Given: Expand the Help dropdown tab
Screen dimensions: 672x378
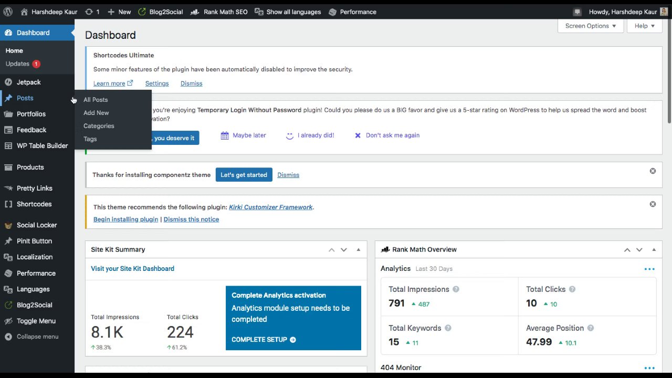Looking at the screenshot, I should coord(644,26).
